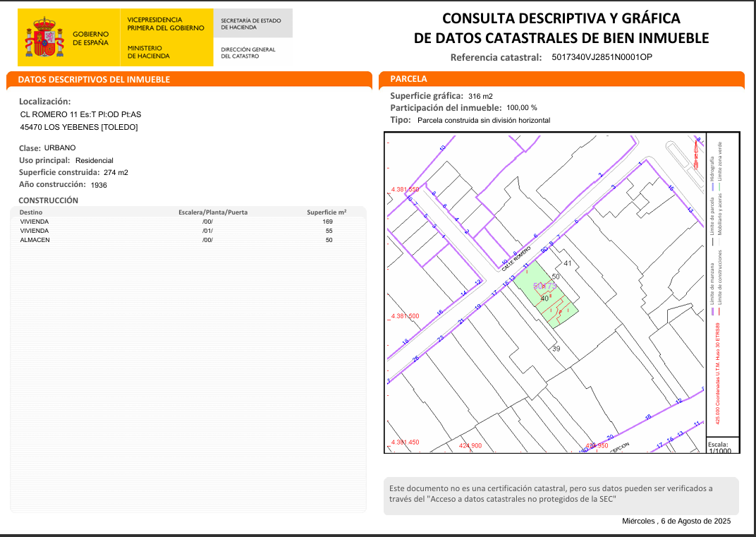
Task: Select the Parcela section header
Action: pos(409,79)
